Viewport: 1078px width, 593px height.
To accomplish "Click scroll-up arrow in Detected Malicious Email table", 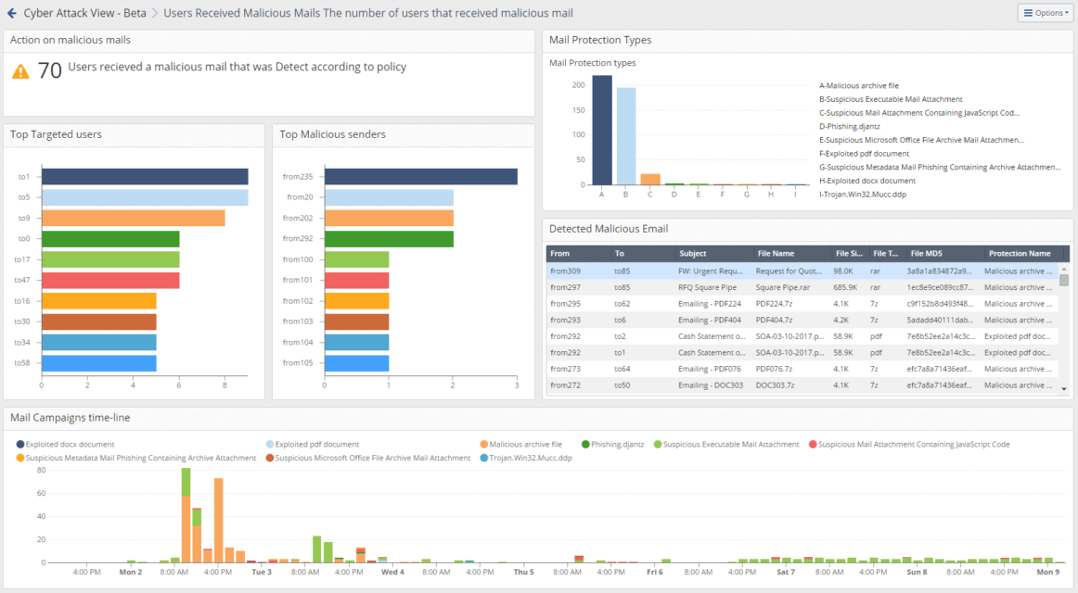I will tap(1064, 268).
